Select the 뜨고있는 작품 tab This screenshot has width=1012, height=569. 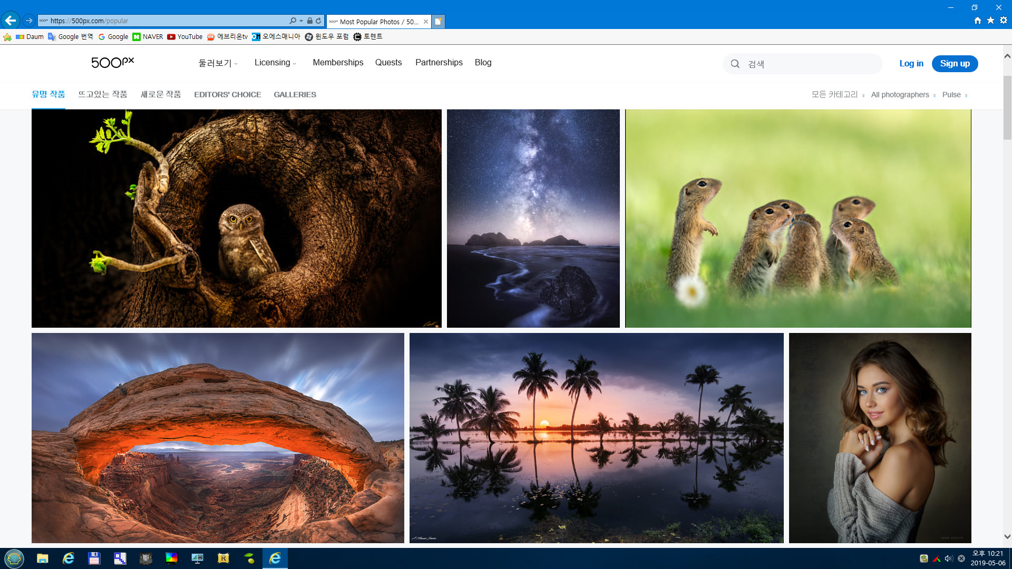pyautogui.click(x=103, y=94)
